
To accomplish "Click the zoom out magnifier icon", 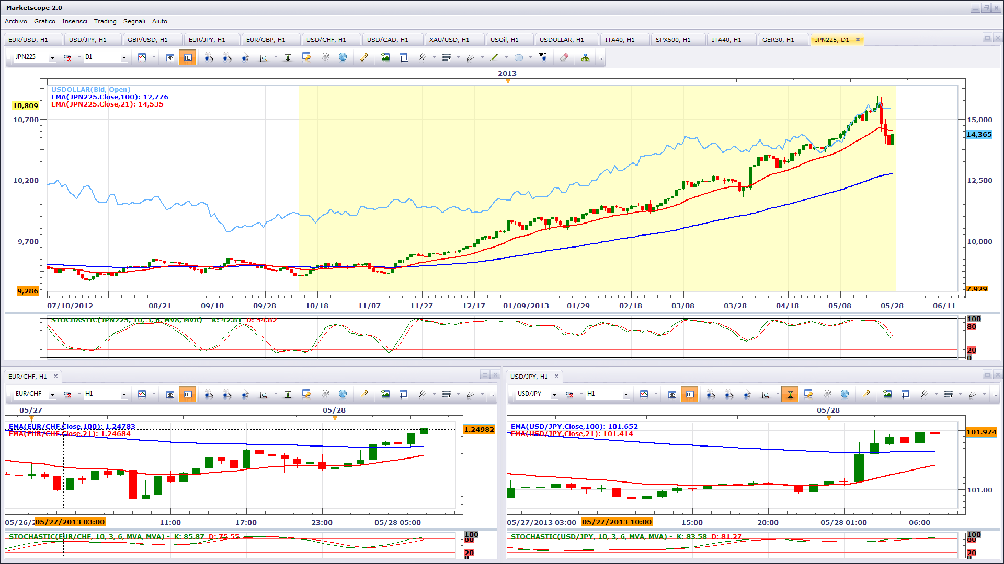I will coord(227,57).
